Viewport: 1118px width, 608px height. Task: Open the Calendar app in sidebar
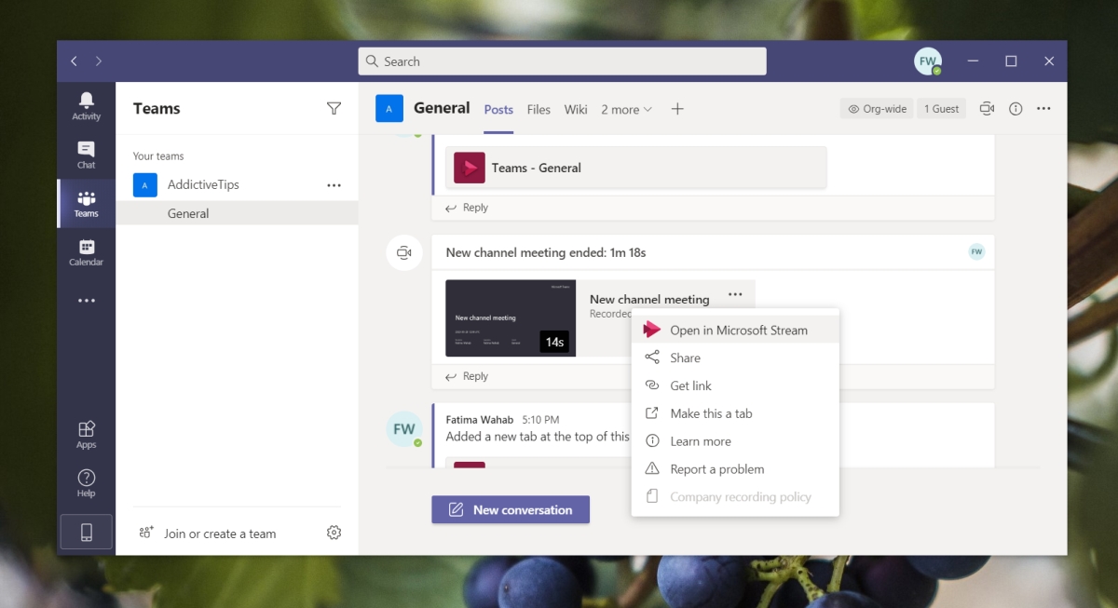point(86,251)
